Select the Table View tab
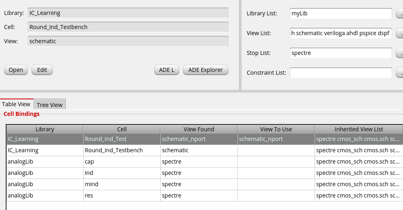Image resolution: width=403 pixels, height=210 pixels. pyautogui.click(x=17, y=104)
